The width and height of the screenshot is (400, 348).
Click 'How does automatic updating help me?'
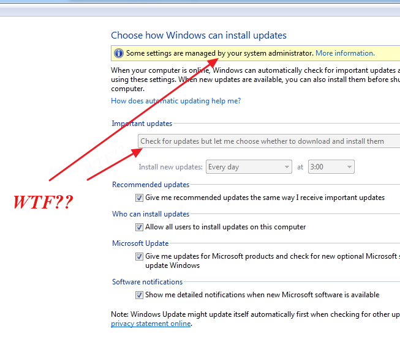coord(176,101)
